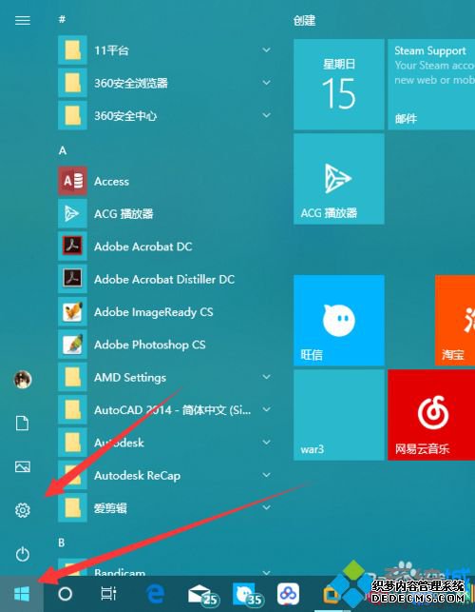
Task: Click the A section letter header
Action: pos(63,150)
